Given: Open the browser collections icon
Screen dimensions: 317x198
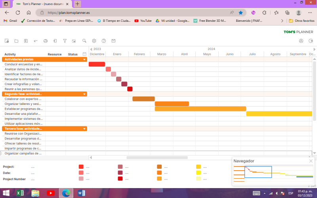Looking at the screenshot, I should coord(287,13).
